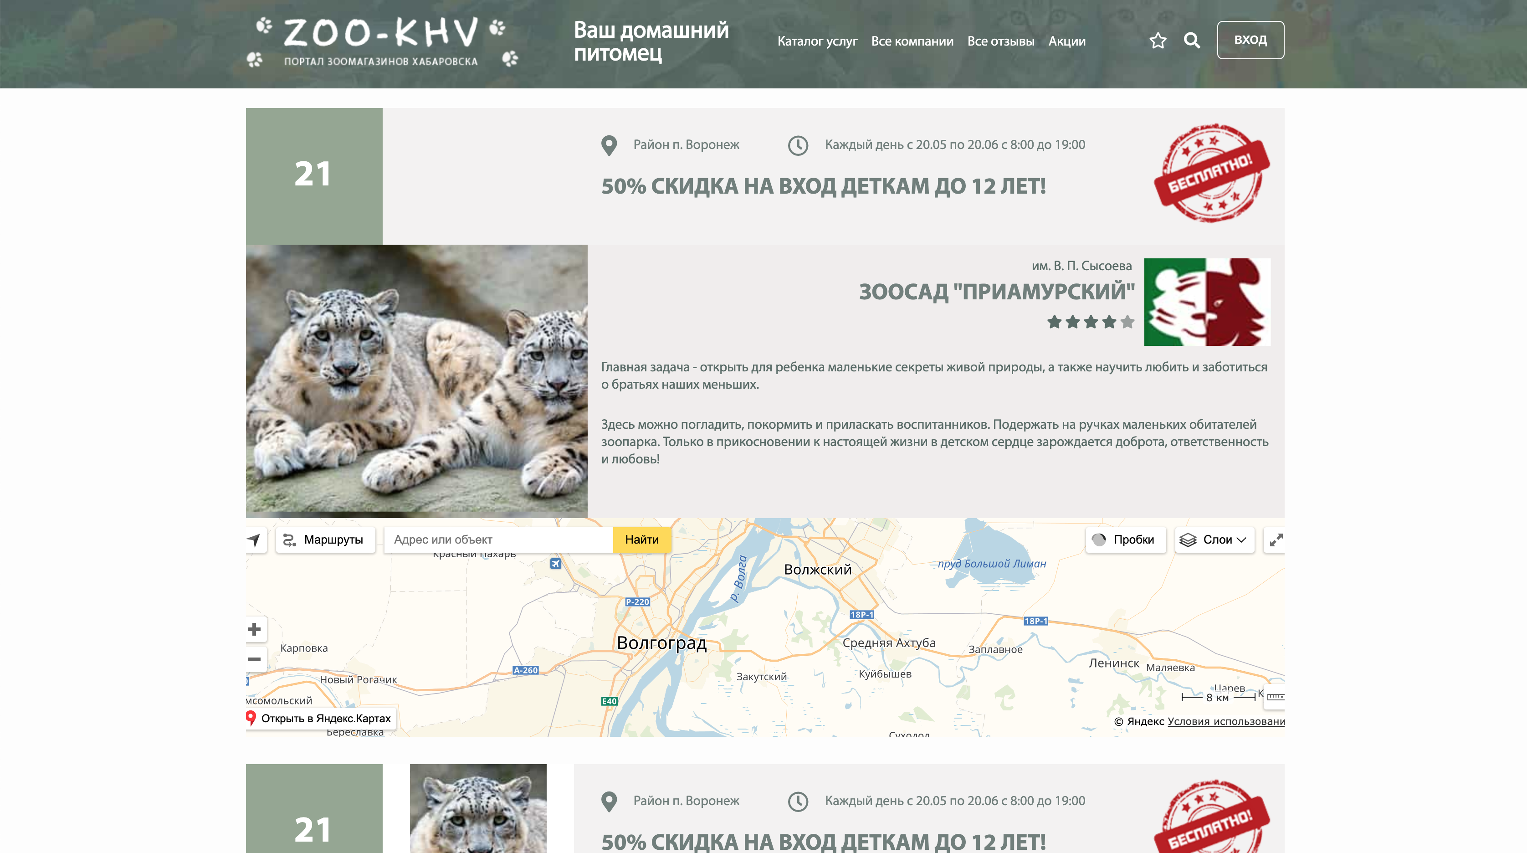Screen dimensions: 1527x853
Task: Click the Средняя Ахтуба map label
Action: pos(889,643)
